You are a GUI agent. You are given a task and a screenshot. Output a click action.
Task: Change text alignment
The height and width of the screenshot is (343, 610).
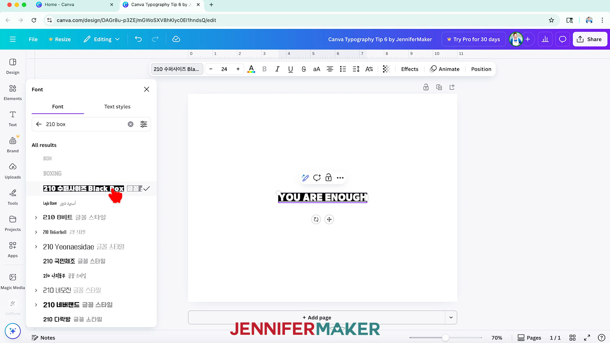coord(330,69)
